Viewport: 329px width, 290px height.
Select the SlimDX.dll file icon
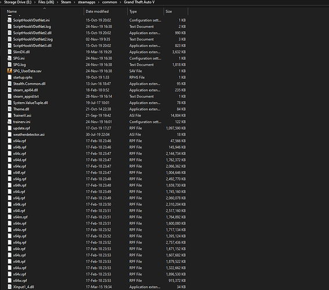[9, 52]
